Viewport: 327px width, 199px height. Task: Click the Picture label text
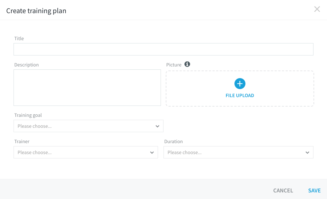174,65
